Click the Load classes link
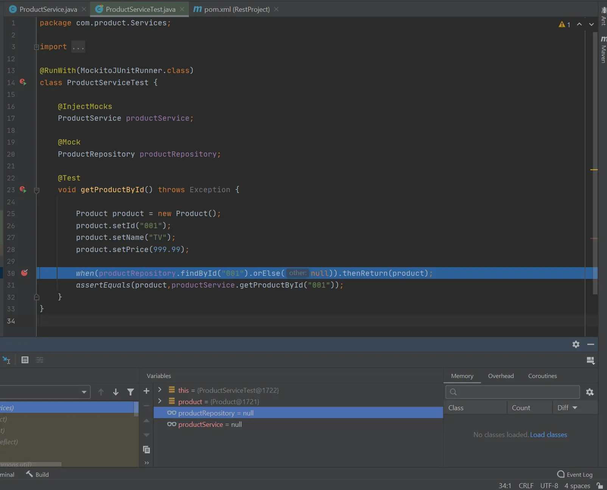The width and height of the screenshot is (607, 490). tap(548, 435)
